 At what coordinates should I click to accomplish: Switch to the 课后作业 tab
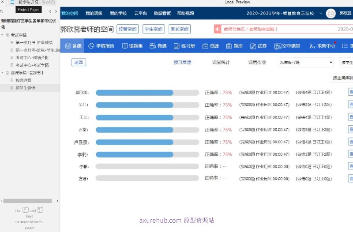257,62
